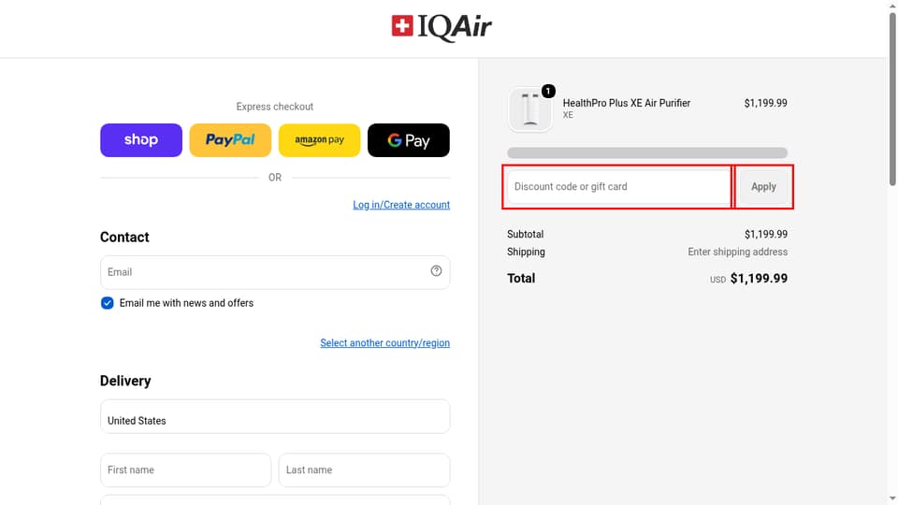Click the Express checkout heading

click(x=275, y=107)
